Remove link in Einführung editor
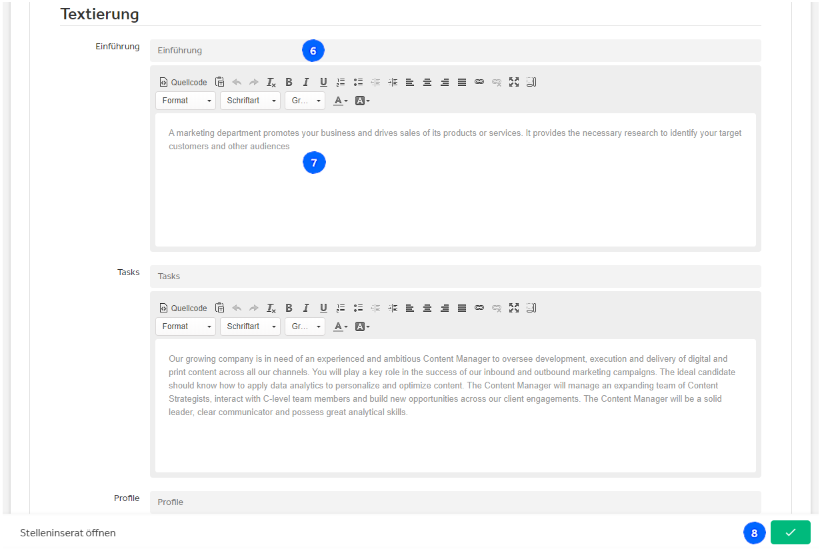The image size is (822, 551). 497,83
